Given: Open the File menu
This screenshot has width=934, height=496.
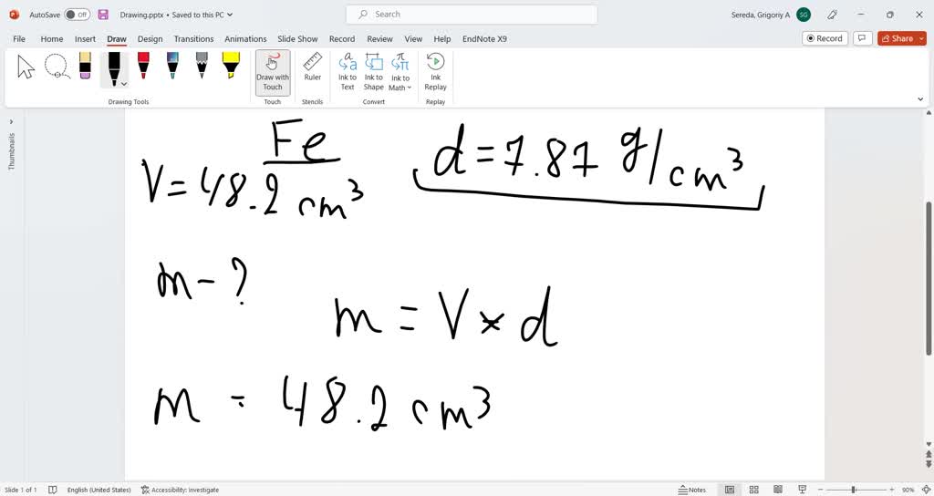Looking at the screenshot, I should (x=19, y=38).
